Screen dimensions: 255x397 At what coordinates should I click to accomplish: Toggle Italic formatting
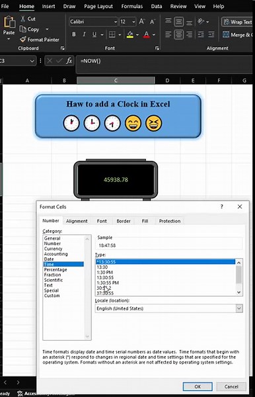tap(84, 34)
